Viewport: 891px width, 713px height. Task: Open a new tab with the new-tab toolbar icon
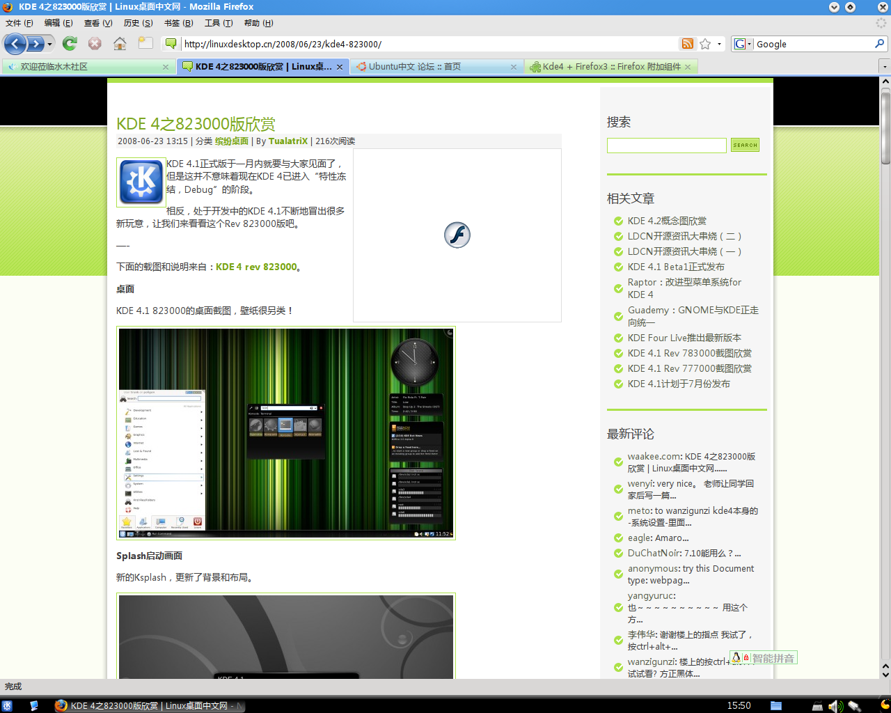pos(145,43)
